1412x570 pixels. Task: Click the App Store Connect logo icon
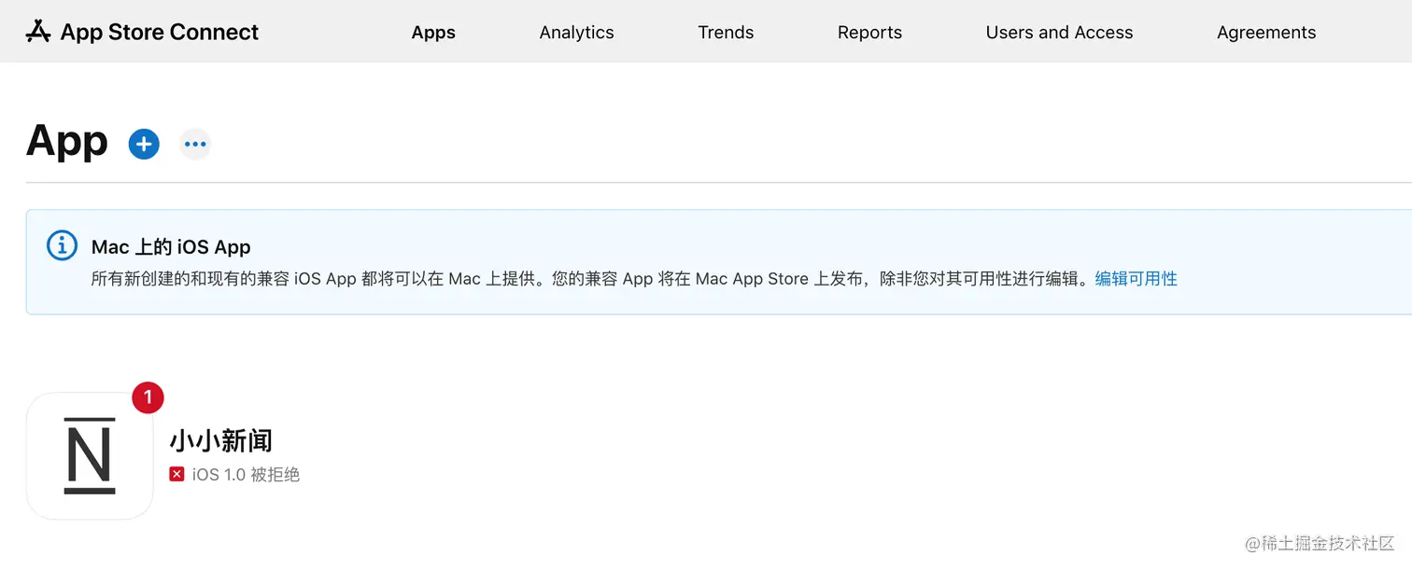coord(37,32)
